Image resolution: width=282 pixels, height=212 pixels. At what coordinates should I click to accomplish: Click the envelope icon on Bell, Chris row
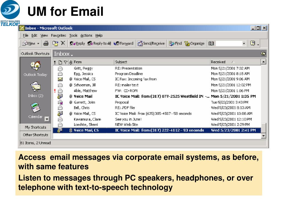(x=60, y=108)
